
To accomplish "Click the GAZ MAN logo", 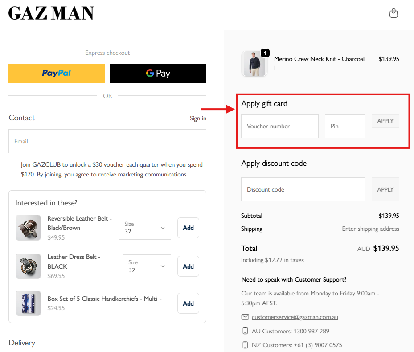I will coord(51,13).
